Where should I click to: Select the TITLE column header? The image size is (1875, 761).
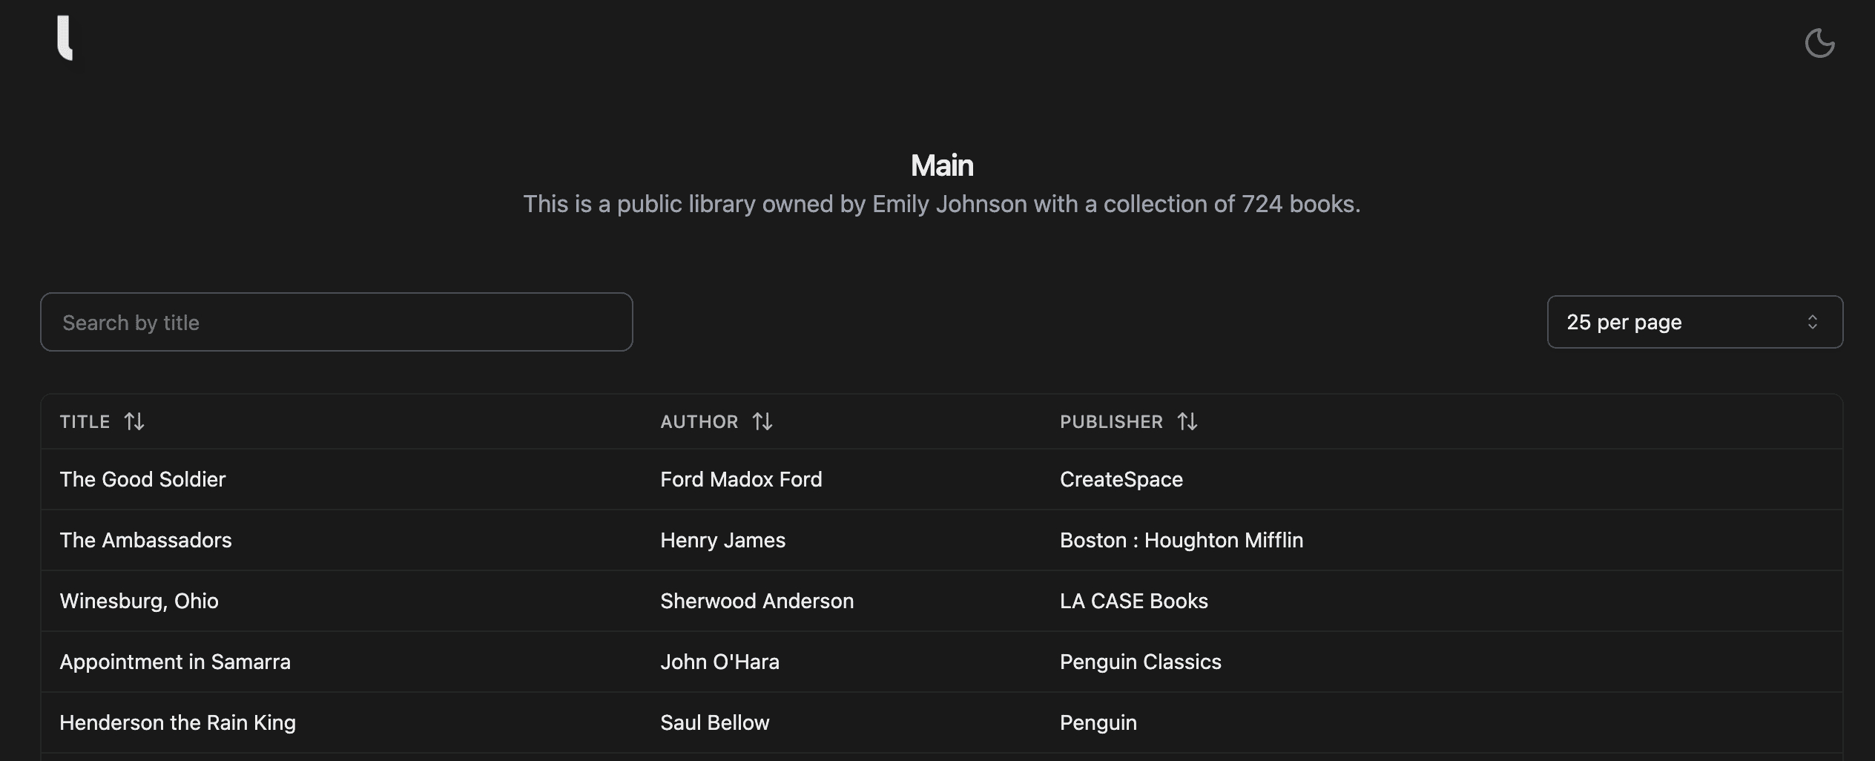pyautogui.click(x=85, y=421)
